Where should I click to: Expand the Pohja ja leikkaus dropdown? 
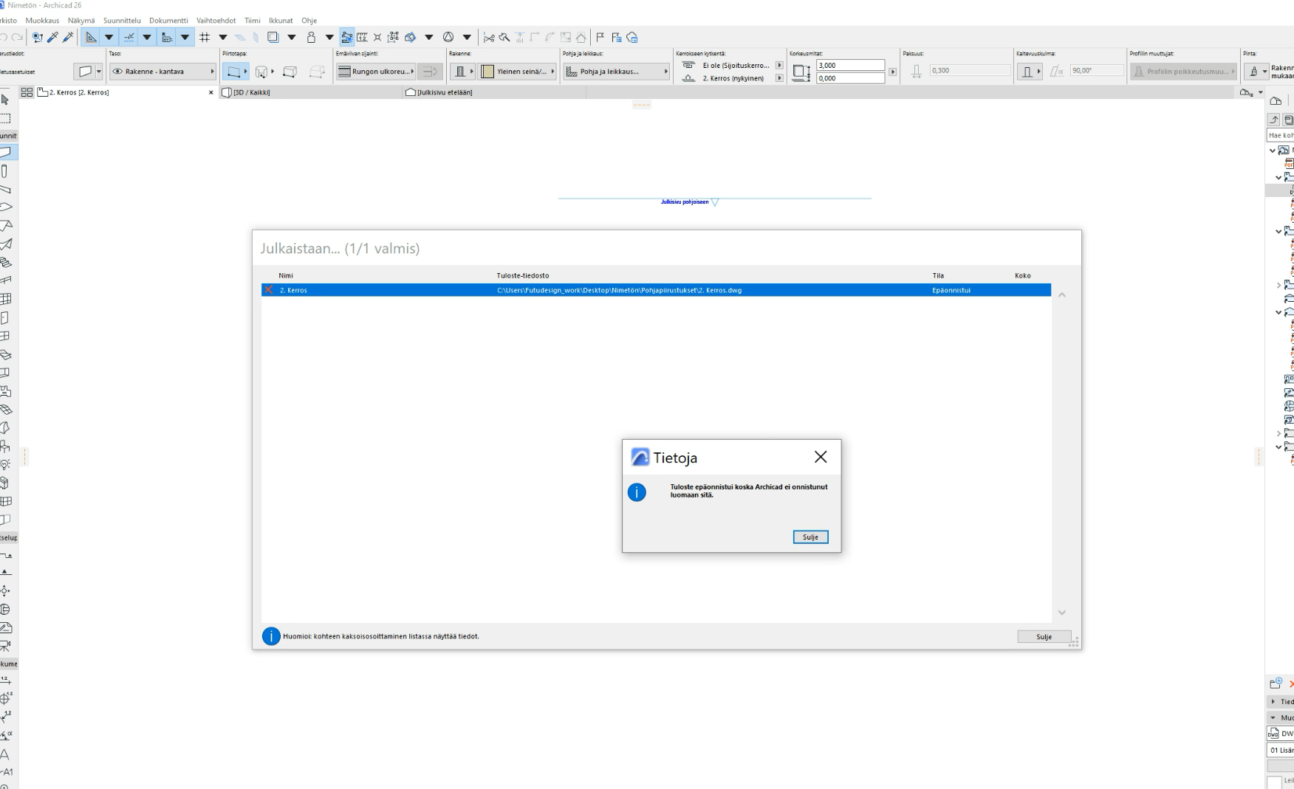click(617, 72)
